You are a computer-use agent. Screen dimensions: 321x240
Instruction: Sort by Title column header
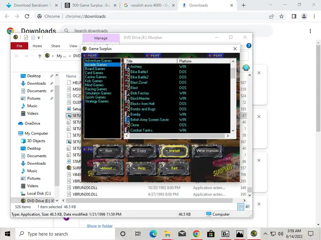pos(151,61)
